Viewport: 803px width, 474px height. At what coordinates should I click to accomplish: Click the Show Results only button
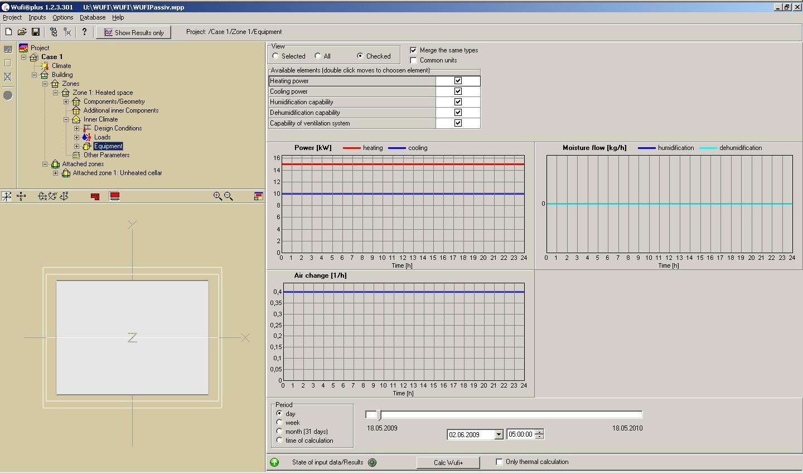coord(133,32)
